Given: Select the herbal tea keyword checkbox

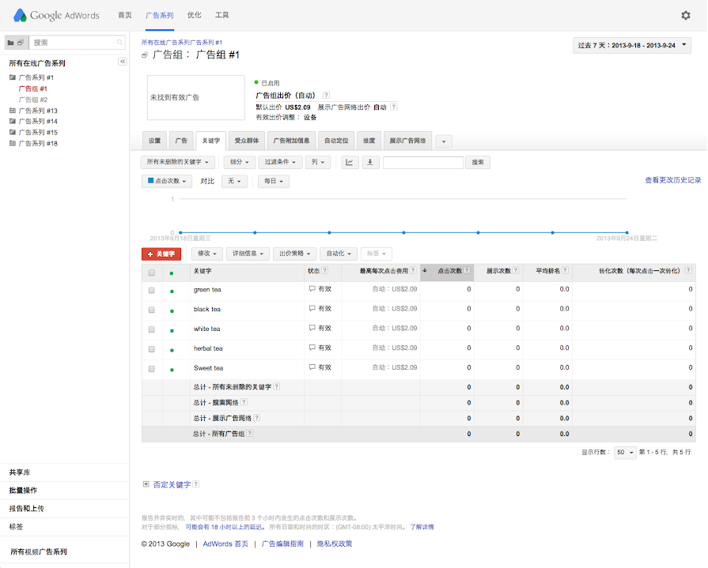Looking at the screenshot, I should (152, 348).
